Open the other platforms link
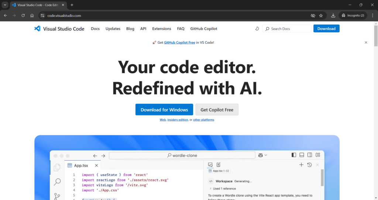This screenshot has width=378, height=200. (x=203, y=120)
